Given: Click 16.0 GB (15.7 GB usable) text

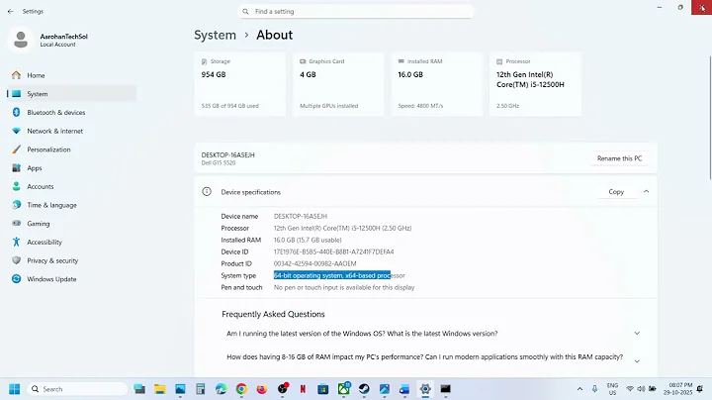Looking at the screenshot, I should point(308,240).
